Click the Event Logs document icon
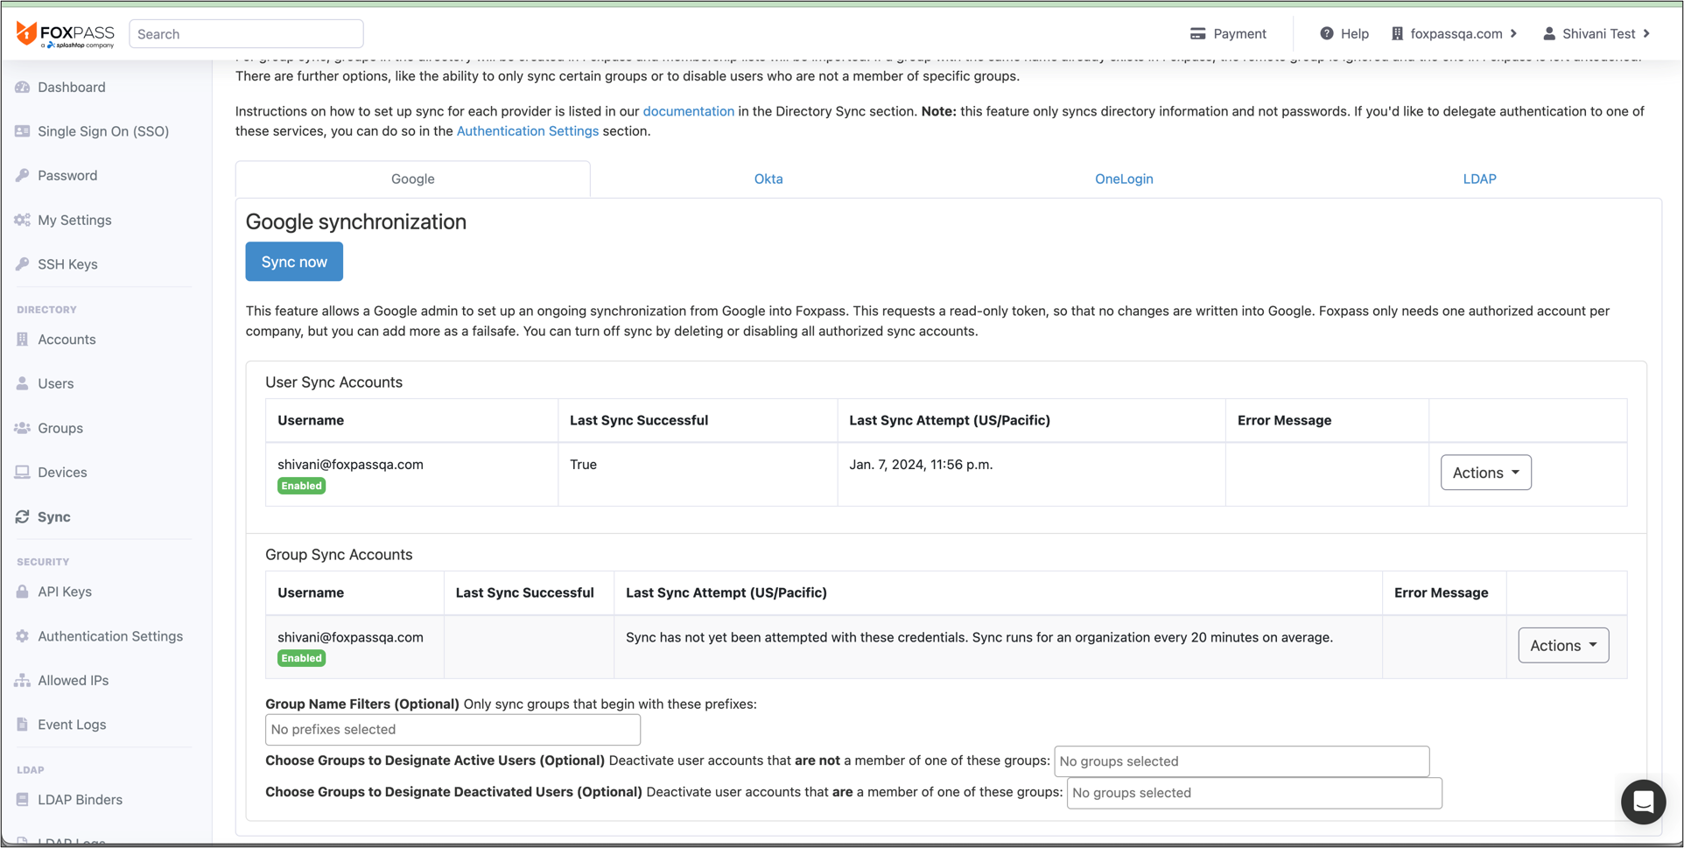This screenshot has height=848, width=1684. (x=23, y=725)
